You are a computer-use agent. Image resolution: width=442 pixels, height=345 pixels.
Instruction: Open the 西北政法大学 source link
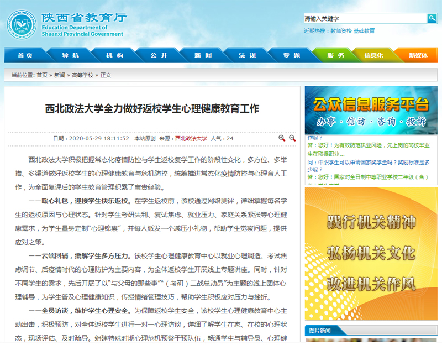pos(191,139)
